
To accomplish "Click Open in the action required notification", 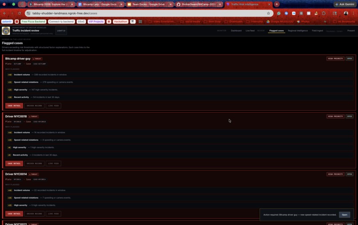I will [345, 215].
